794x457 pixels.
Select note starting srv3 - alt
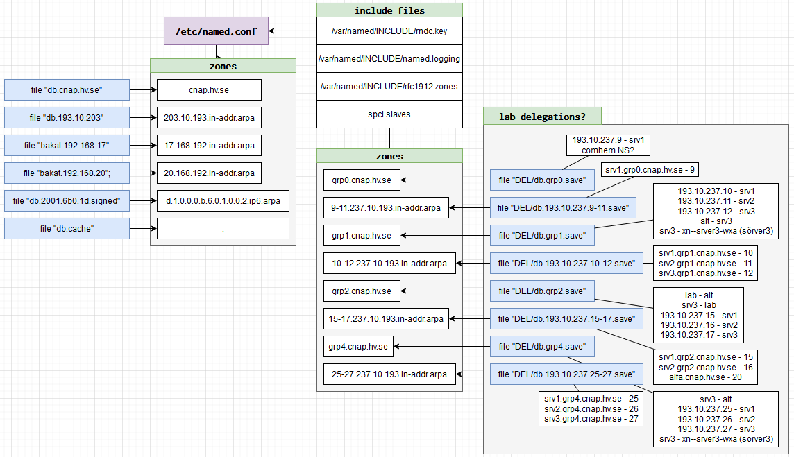click(716, 419)
